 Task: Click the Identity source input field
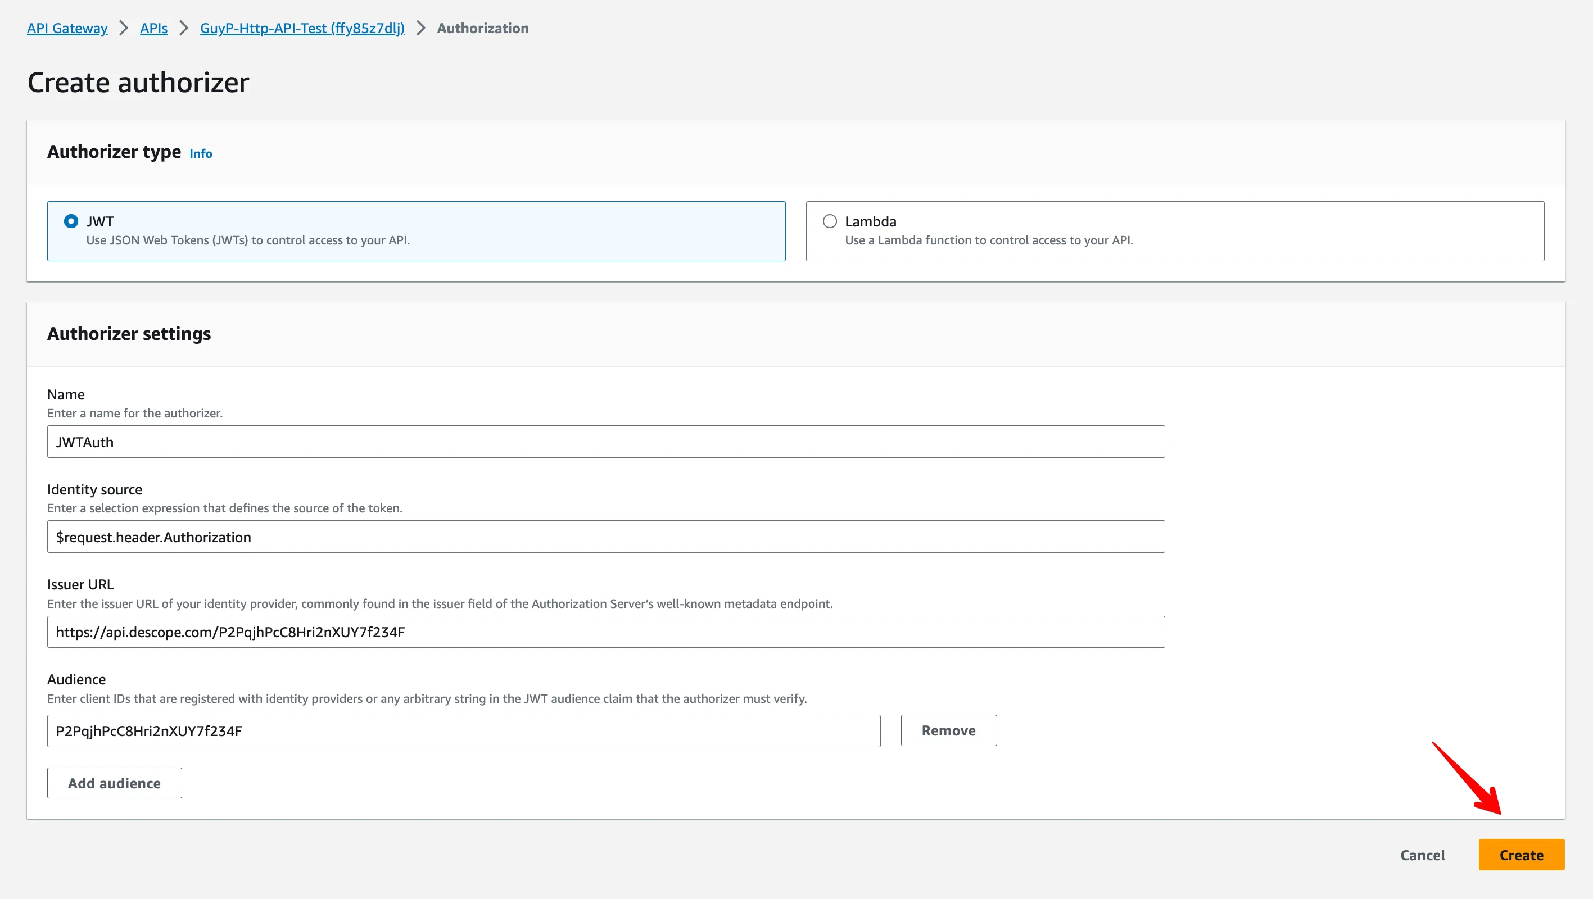tap(605, 537)
